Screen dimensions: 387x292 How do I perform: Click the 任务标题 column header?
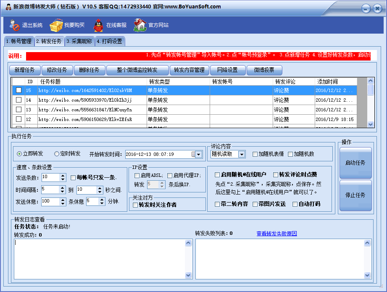92,82
